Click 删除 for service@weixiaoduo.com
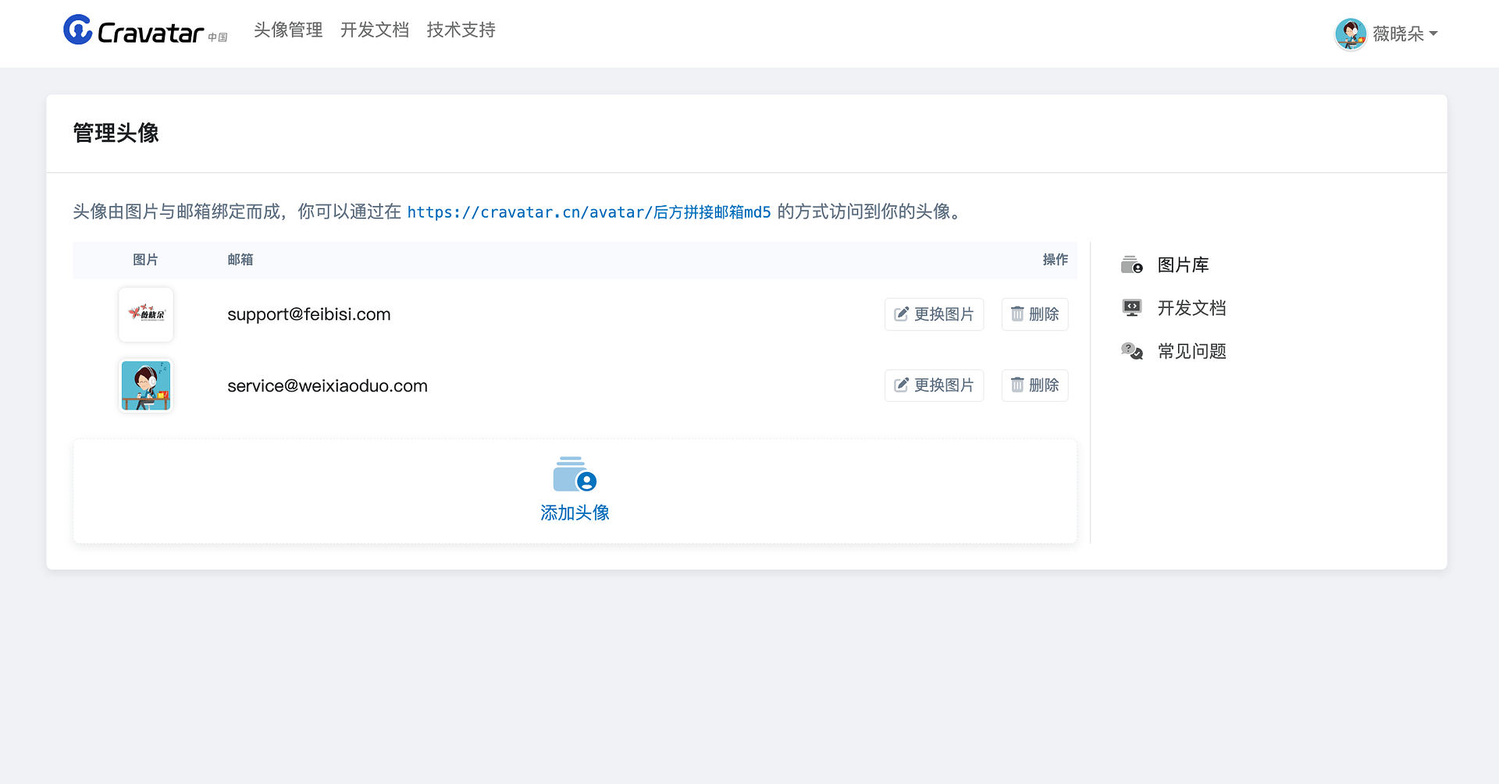 [1034, 385]
